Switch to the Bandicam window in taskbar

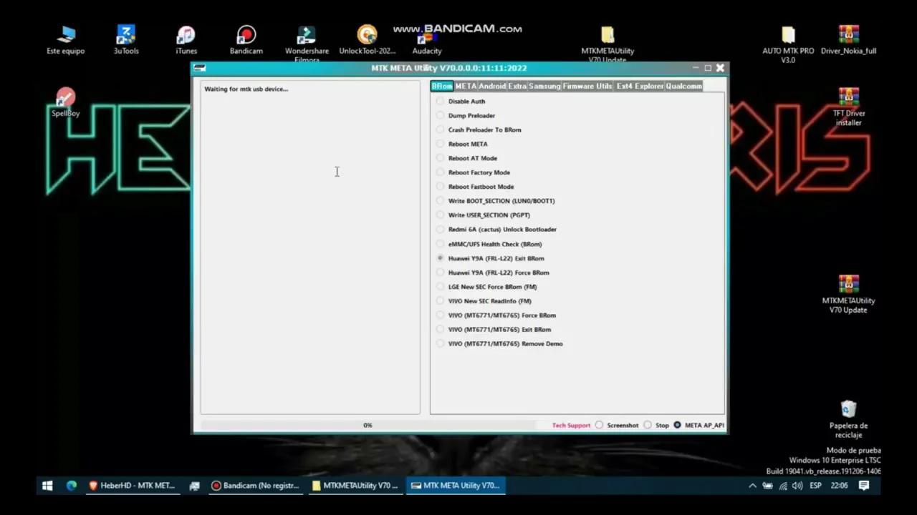click(x=254, y=485)
